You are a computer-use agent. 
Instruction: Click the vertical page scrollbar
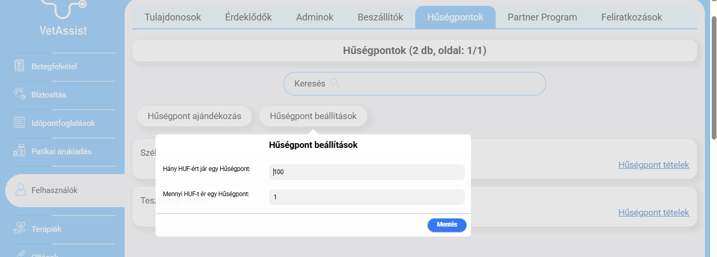tap(713, 79)
